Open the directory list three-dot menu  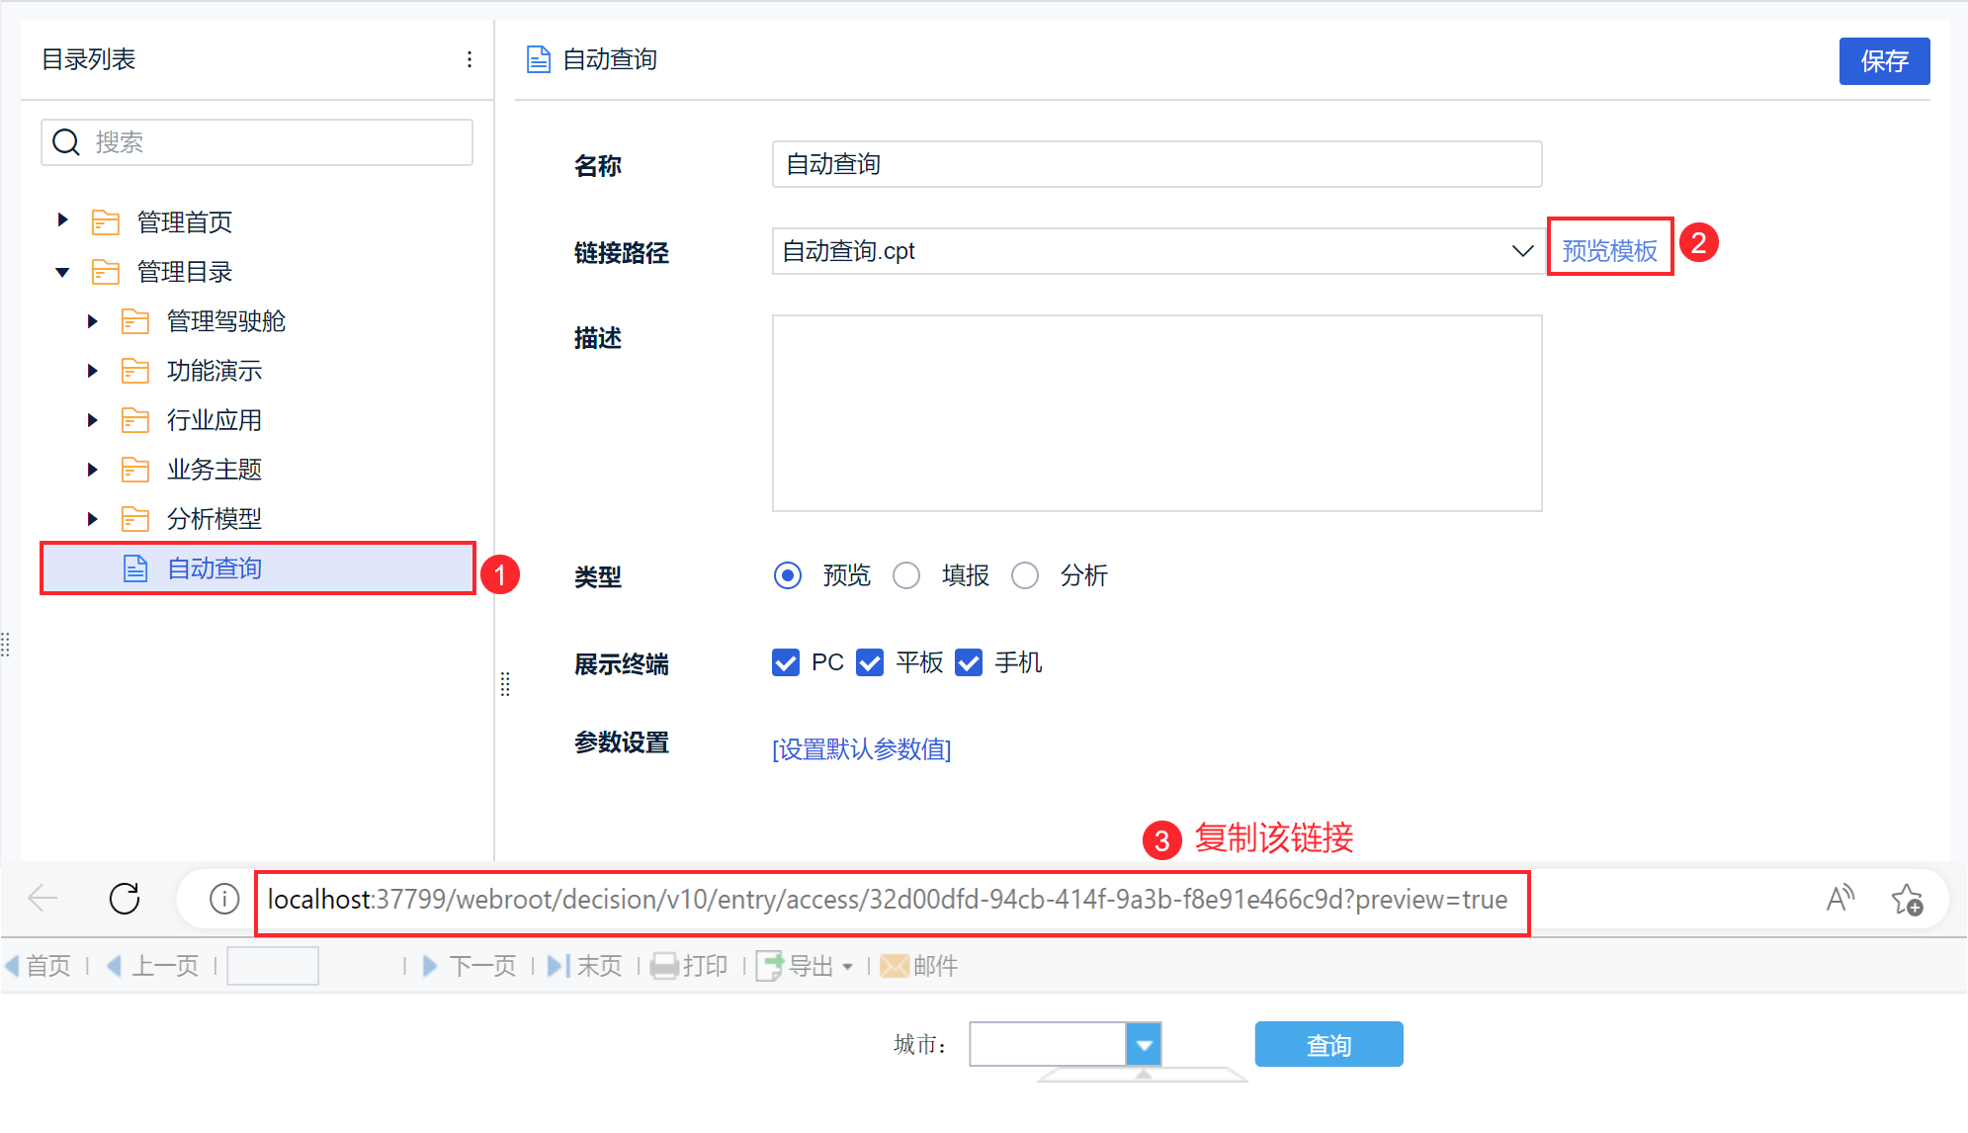coord(470,59)
